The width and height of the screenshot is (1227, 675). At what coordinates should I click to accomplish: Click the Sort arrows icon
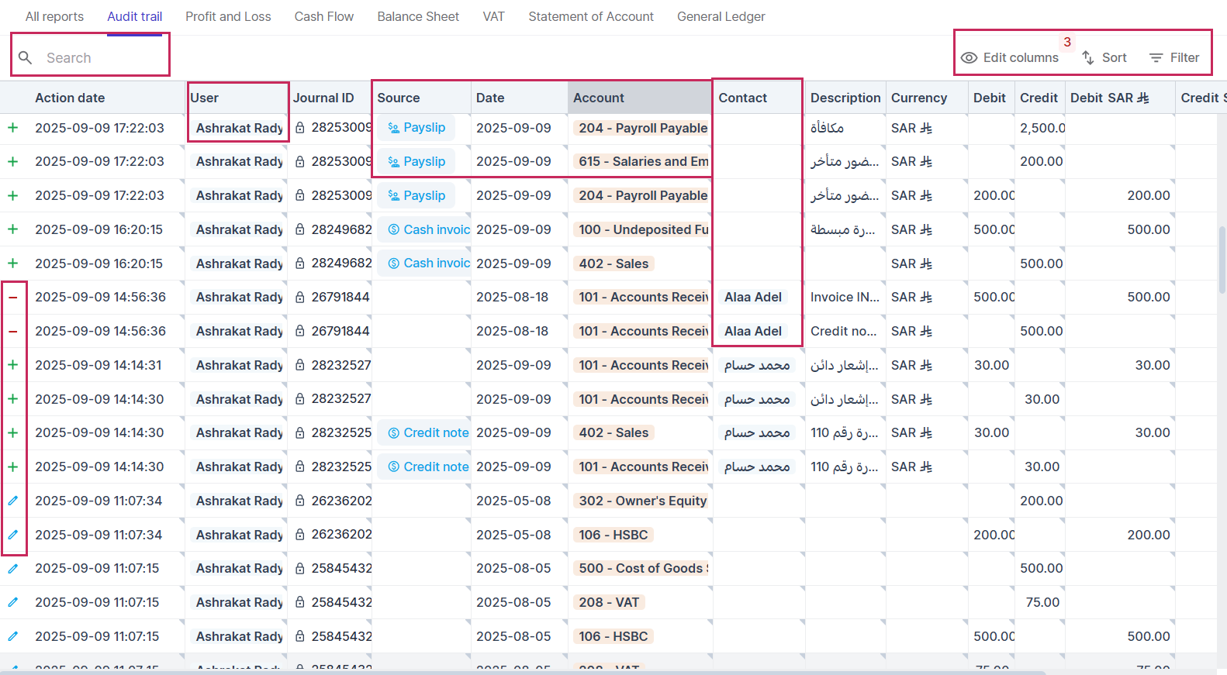[x=1088, y=58]
